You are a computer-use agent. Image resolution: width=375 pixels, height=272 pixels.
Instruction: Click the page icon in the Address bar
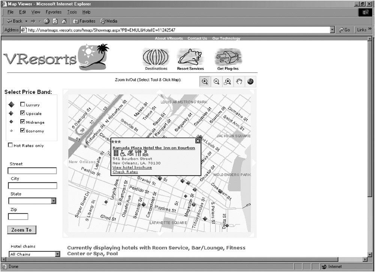coord(23,30)
